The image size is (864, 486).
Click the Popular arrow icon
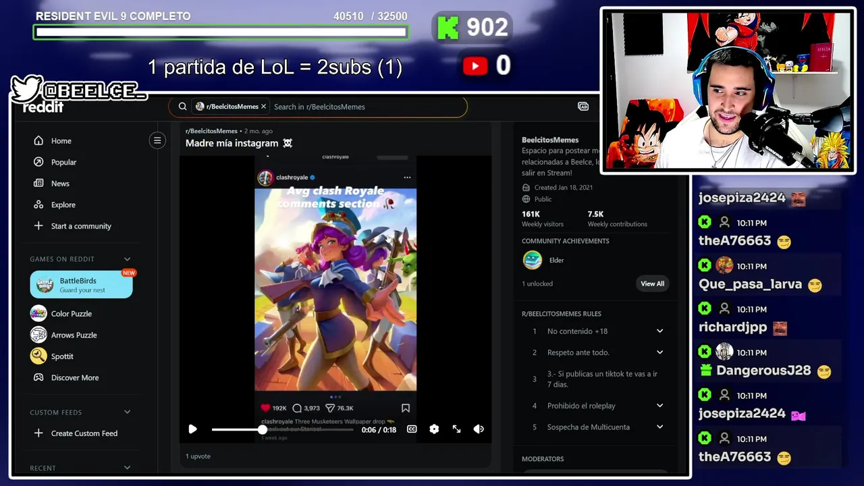click(38, 162)
